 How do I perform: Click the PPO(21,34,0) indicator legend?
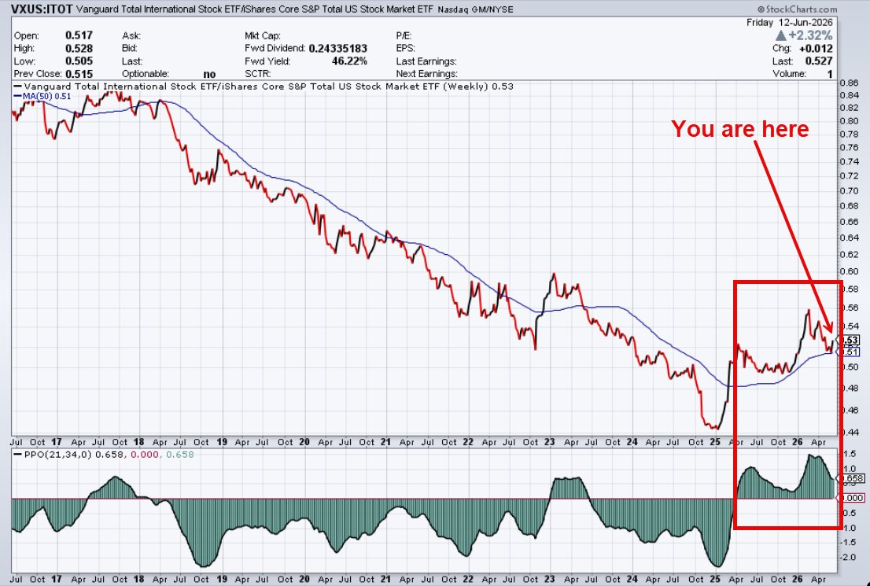point(104,455)
